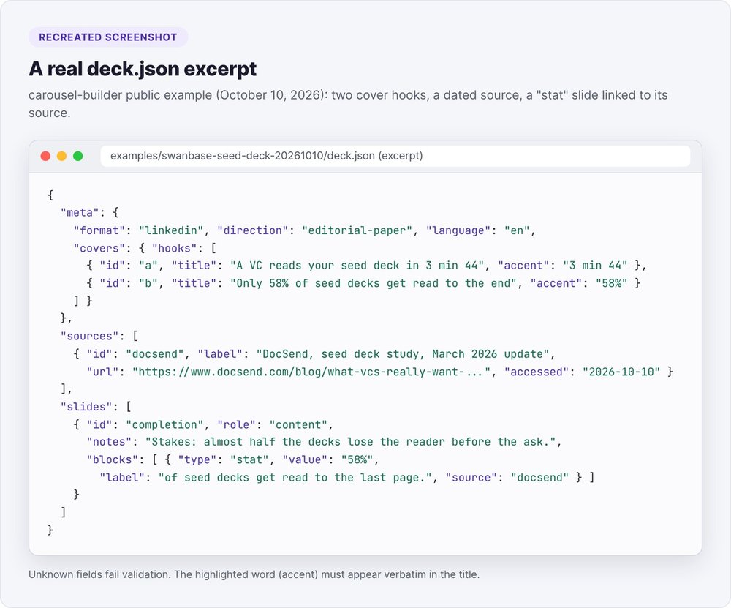Viewport: 731px width, 608px height.
Task: Click the "sources" key
Action: point(89,337)
